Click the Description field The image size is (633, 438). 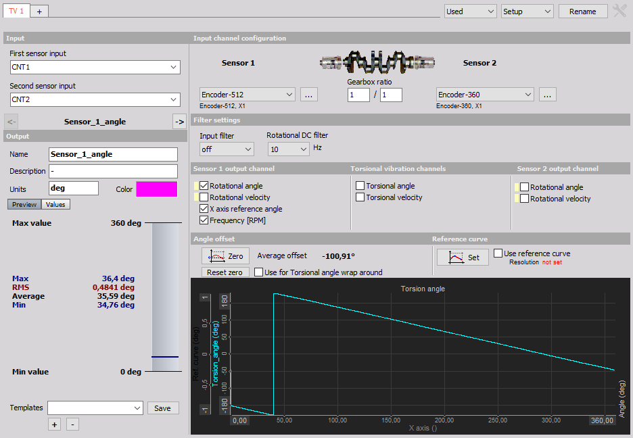pos(113,171)
